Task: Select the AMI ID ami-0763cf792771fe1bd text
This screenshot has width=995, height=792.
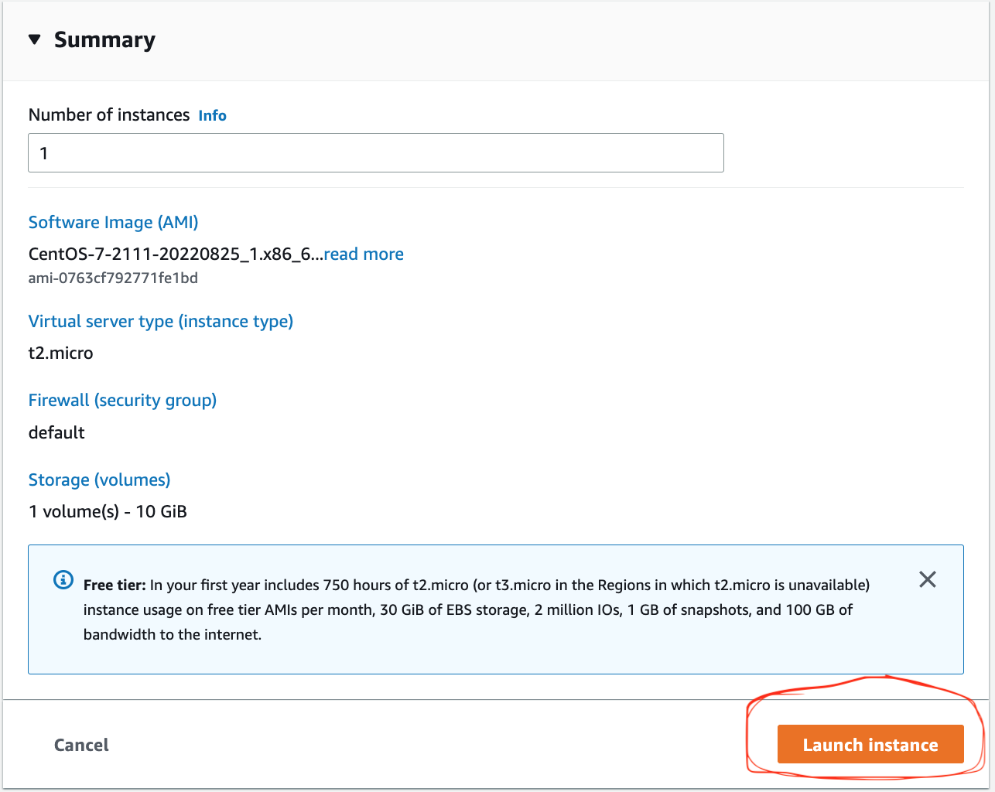Action: tap(113, 278)
